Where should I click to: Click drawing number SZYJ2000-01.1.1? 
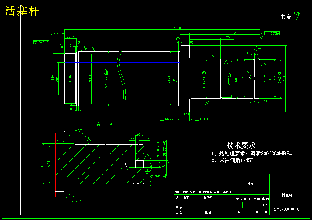[x=288, y=209]
